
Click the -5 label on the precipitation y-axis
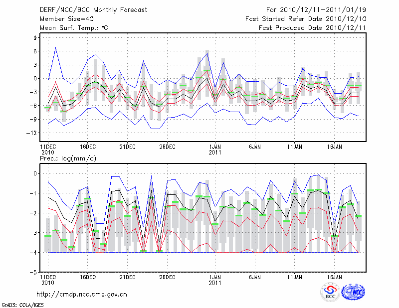pyautogui.click(x=33, y=273)
